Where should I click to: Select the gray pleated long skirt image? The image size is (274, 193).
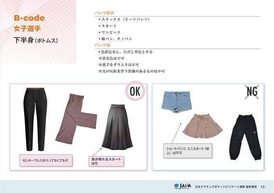pos(117,127)
